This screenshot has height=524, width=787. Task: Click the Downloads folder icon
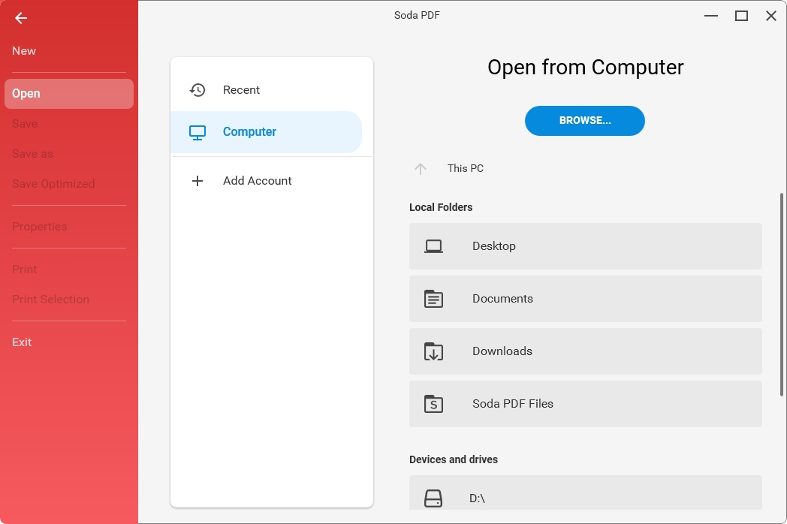[x=433, y=351]
